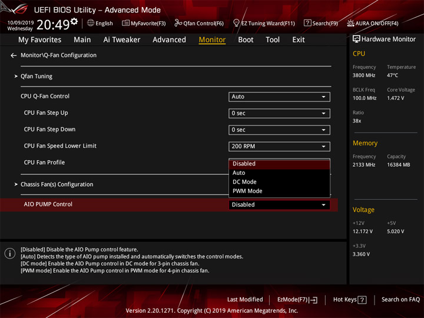The height and width of the screenshot is (318, 424).
Task: Click the back arrow next to Monitor\Q-Fan Configuration
Action: tap(14, 55)
